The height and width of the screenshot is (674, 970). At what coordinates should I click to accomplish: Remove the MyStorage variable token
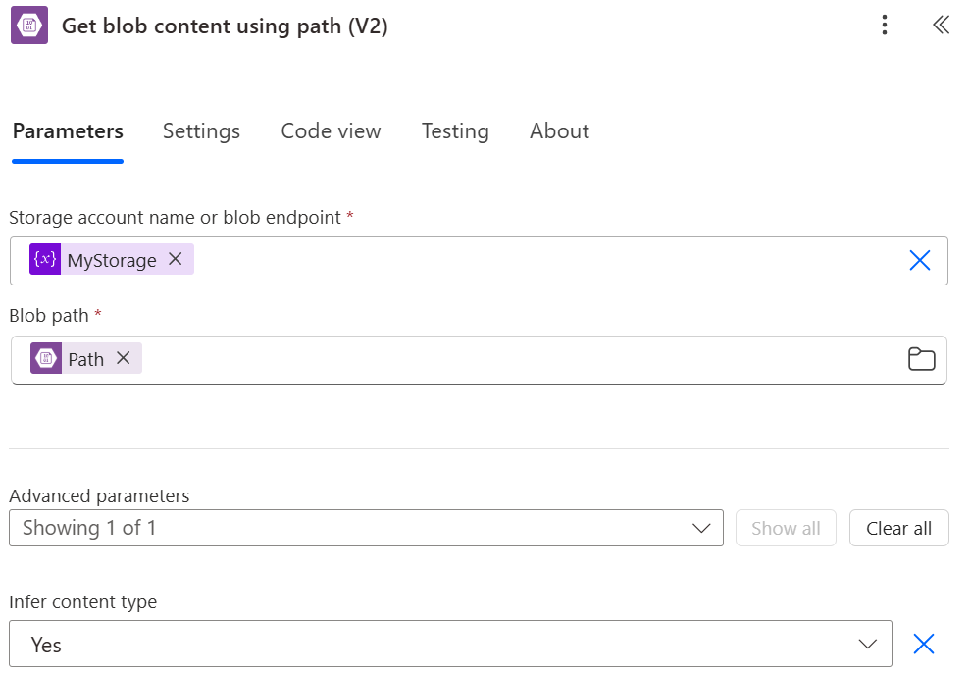176,259
